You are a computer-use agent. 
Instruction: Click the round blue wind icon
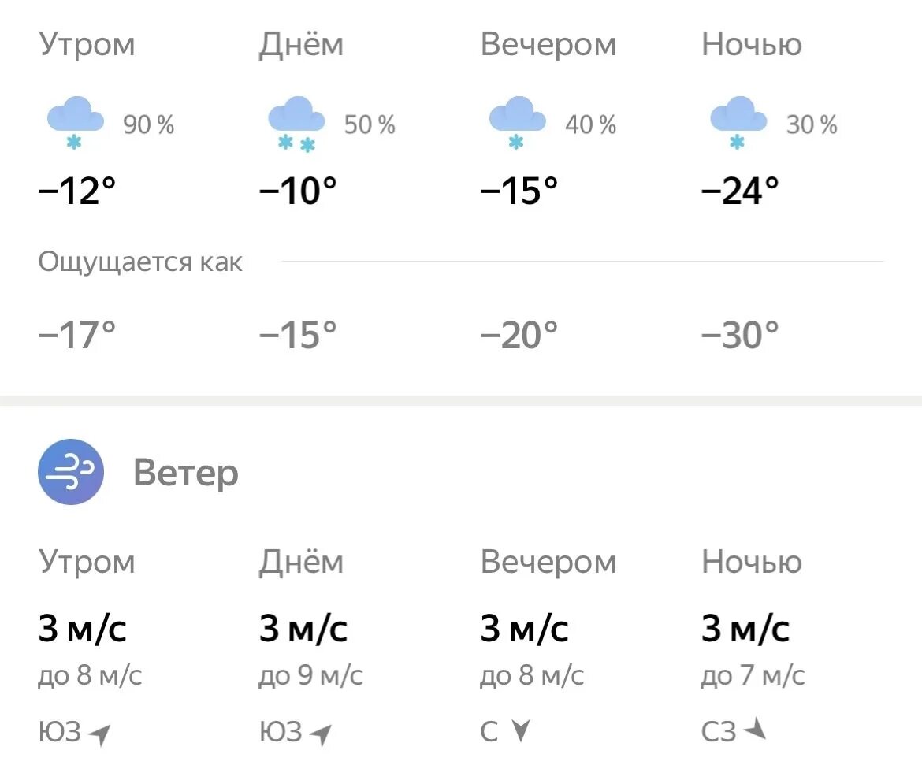pos(71,471)
